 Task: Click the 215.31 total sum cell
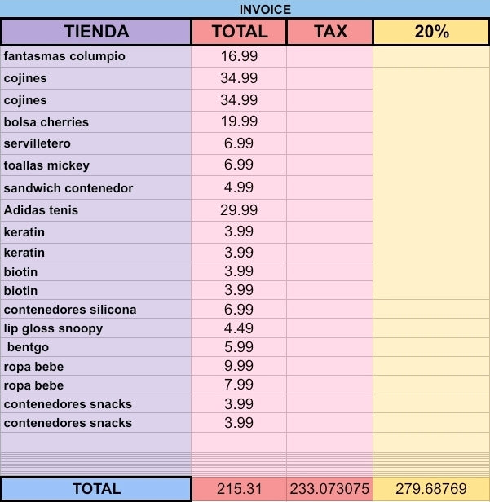(239, 489)
